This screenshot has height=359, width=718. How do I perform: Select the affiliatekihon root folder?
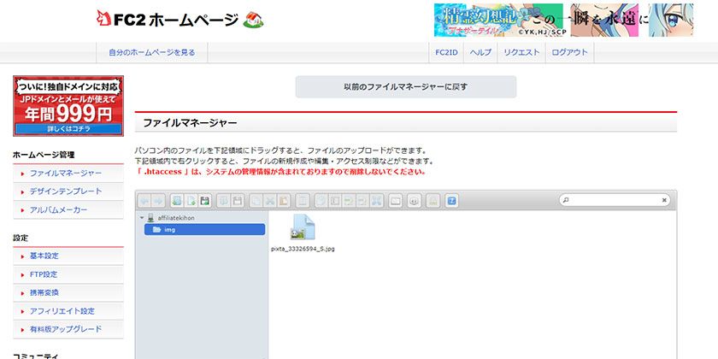tap(176, 218)
